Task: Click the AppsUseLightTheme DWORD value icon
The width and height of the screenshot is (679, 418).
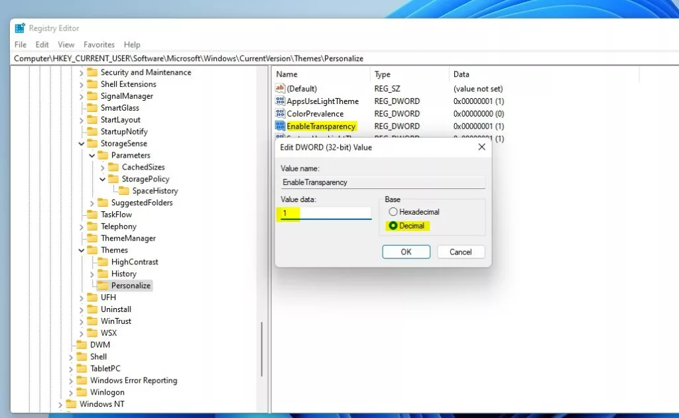Action: (280, 101)
